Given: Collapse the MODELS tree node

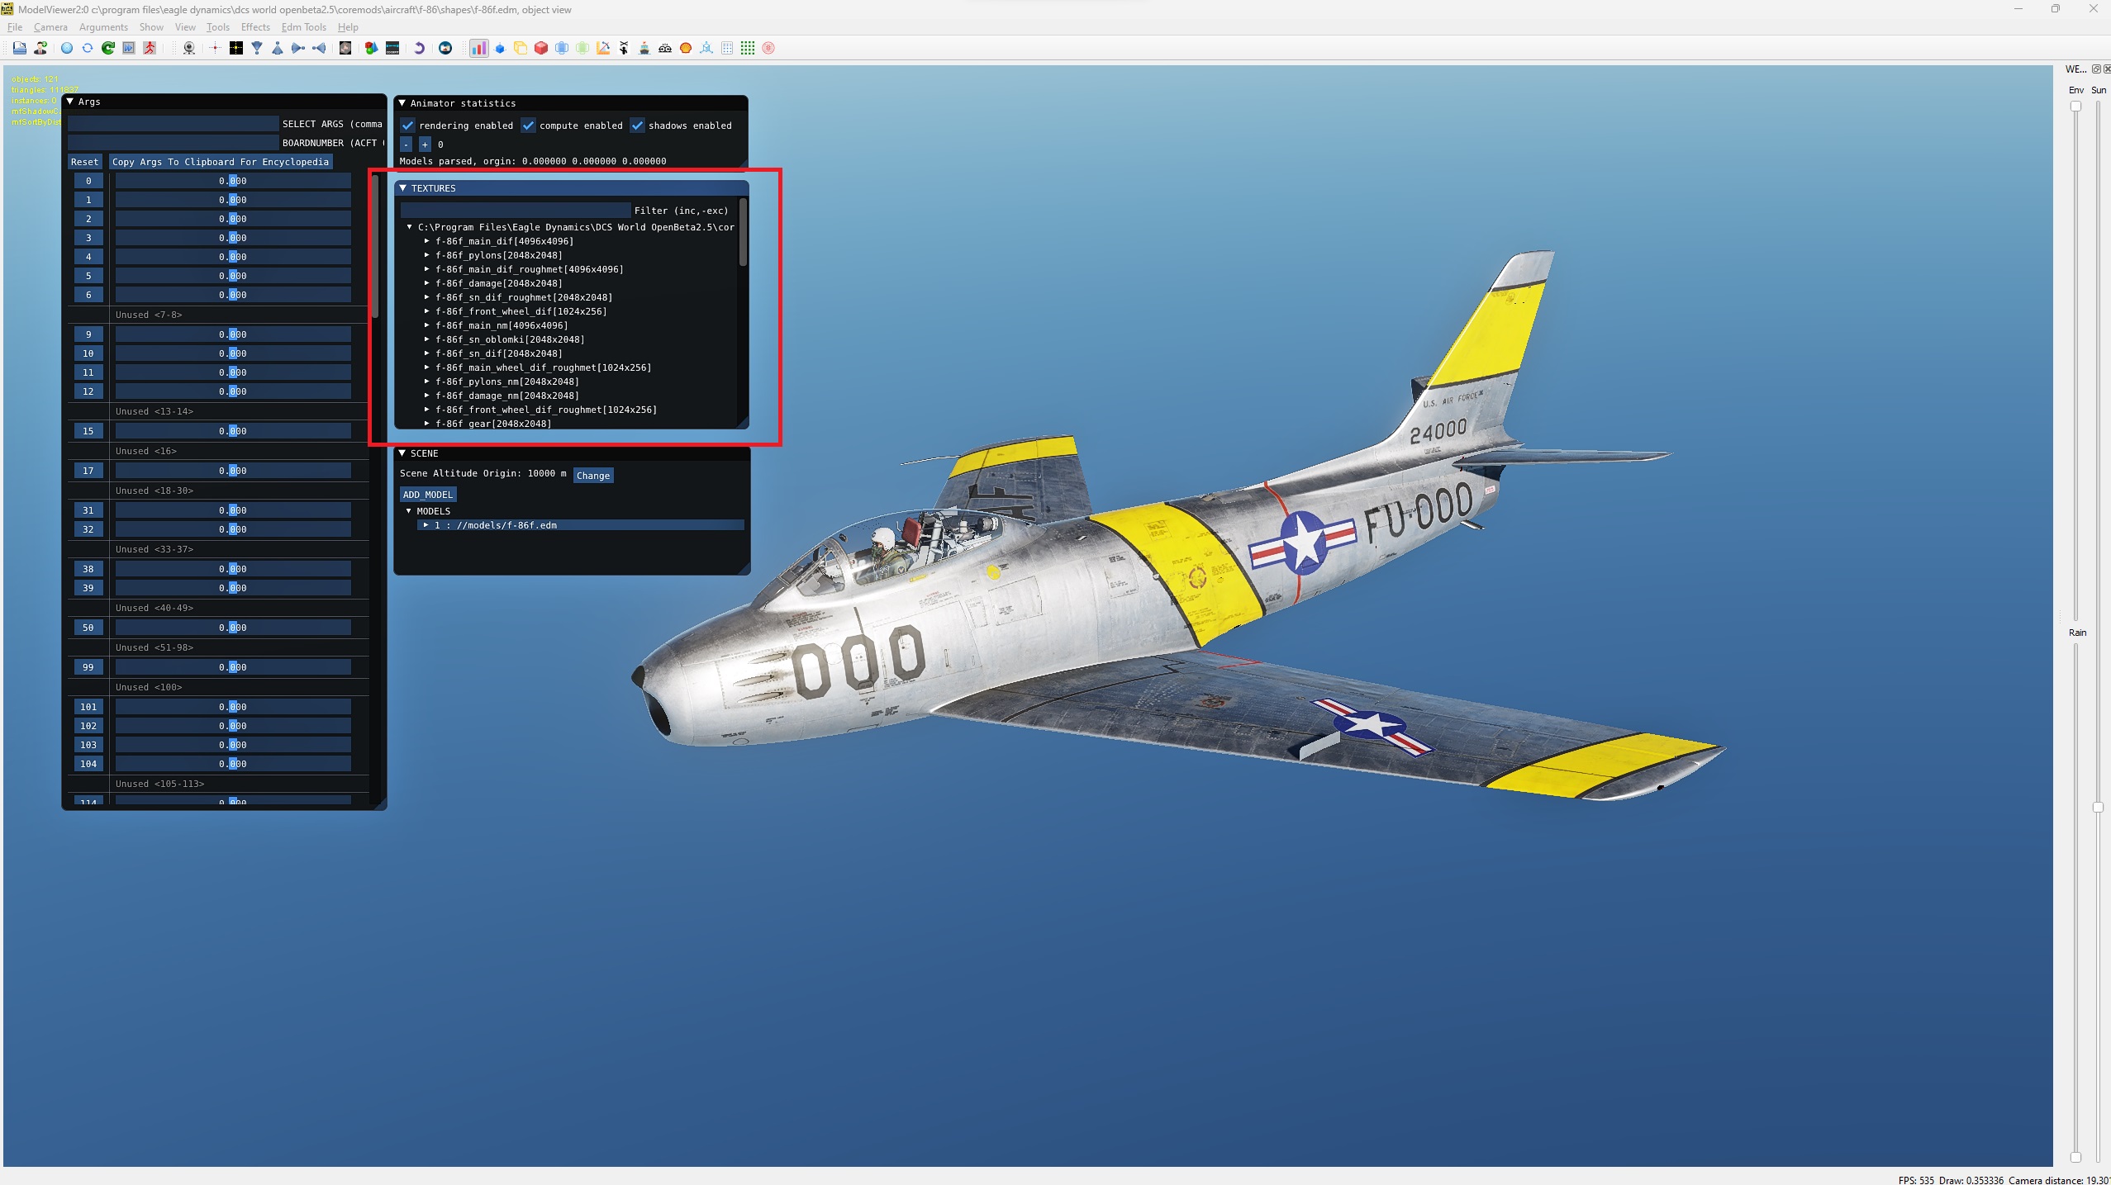Looking at the screenshot, I should [x=408, y=511].
